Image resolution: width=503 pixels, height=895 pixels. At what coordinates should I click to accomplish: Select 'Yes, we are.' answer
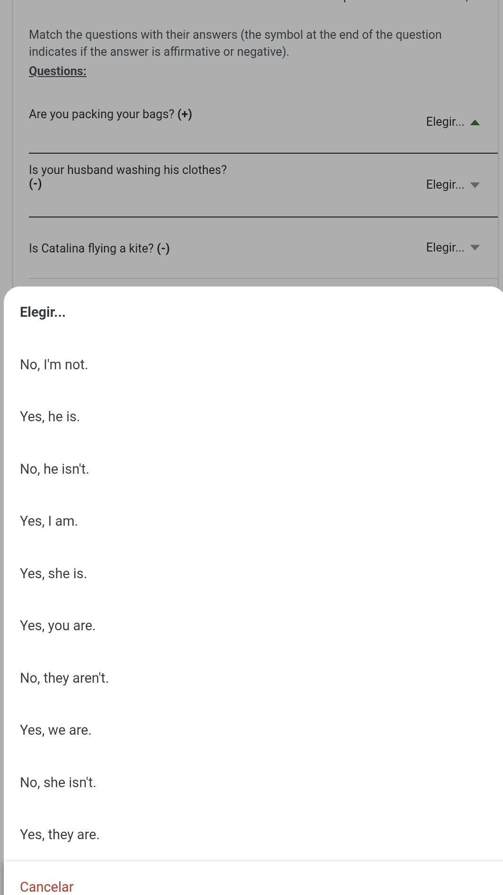[56, 730]
